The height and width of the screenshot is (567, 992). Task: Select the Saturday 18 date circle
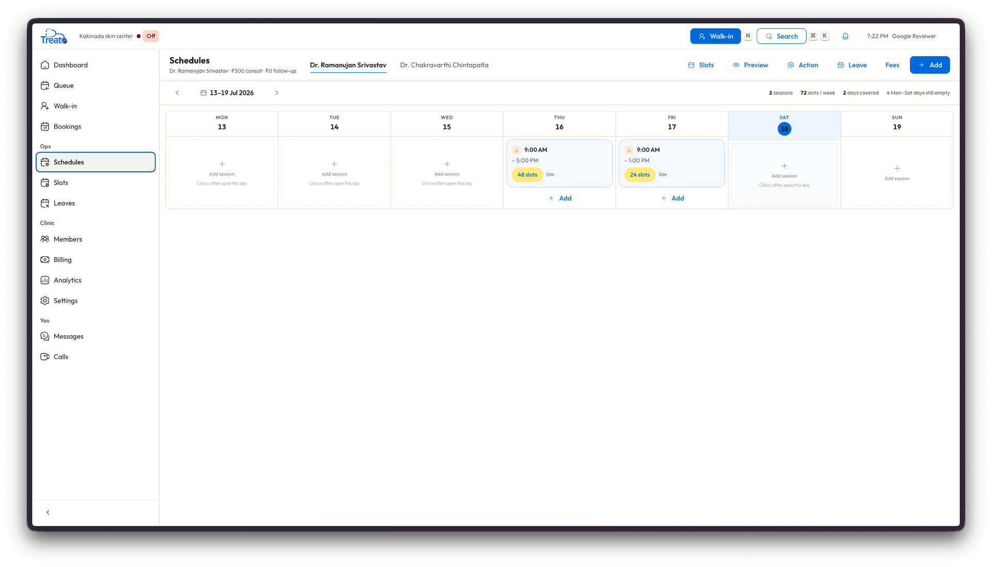(x=784, y=129)
